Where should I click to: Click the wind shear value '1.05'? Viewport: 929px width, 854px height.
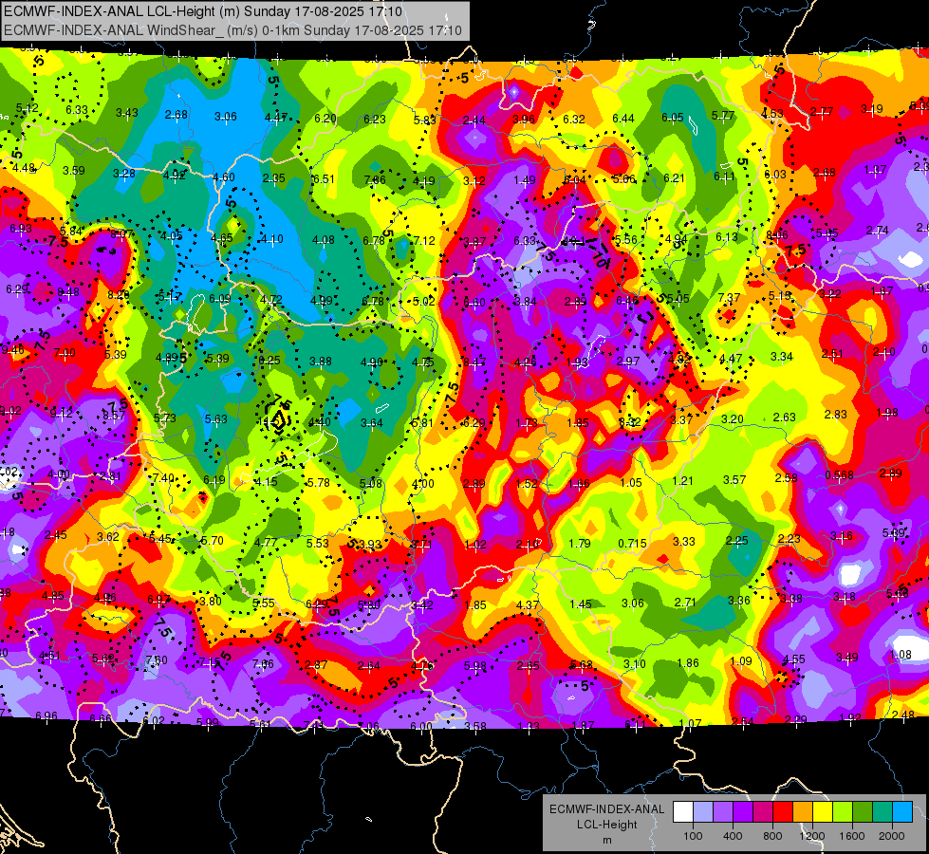tap(630, 483)
